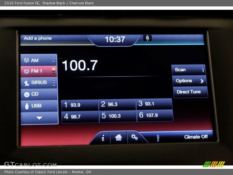The image size is (233, 175).
Task: Select the FM 1 radio source
Action: [x=39, y=71]
